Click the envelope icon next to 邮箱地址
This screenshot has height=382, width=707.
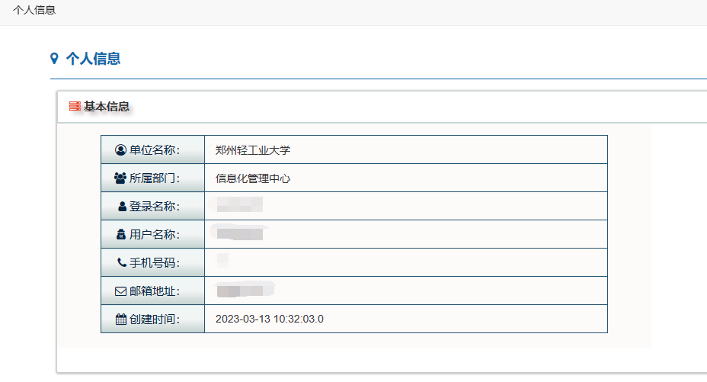point(120,291)
